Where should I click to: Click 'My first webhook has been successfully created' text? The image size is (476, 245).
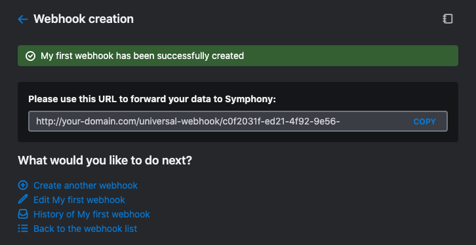click(x=142, y=56)
